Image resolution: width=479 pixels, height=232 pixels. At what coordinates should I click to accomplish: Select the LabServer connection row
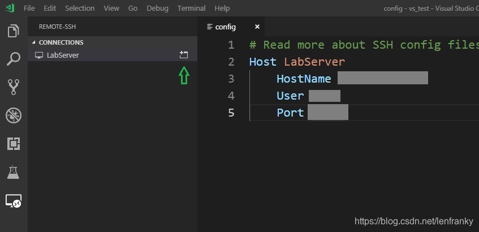[x=113, y=55]
